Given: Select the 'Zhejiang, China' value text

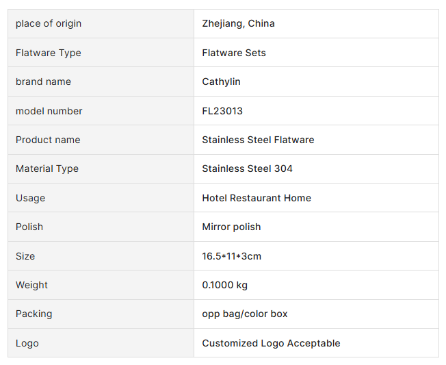Looking at the screenshot, I should coord(238,24).
